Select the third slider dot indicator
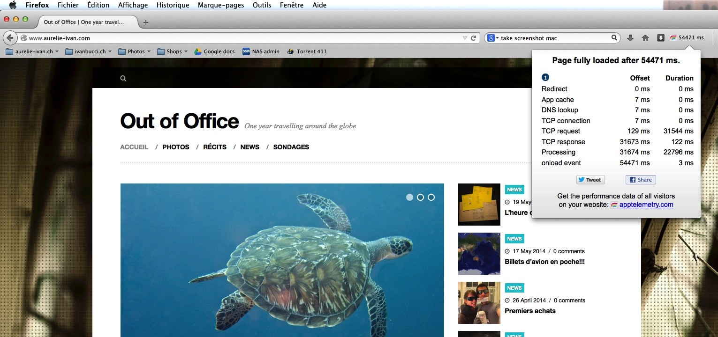 431,198
